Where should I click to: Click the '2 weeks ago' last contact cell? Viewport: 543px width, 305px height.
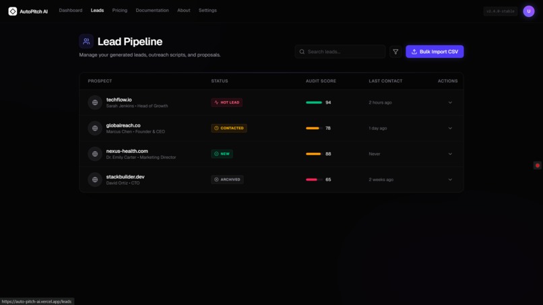(x=381, y=179)
